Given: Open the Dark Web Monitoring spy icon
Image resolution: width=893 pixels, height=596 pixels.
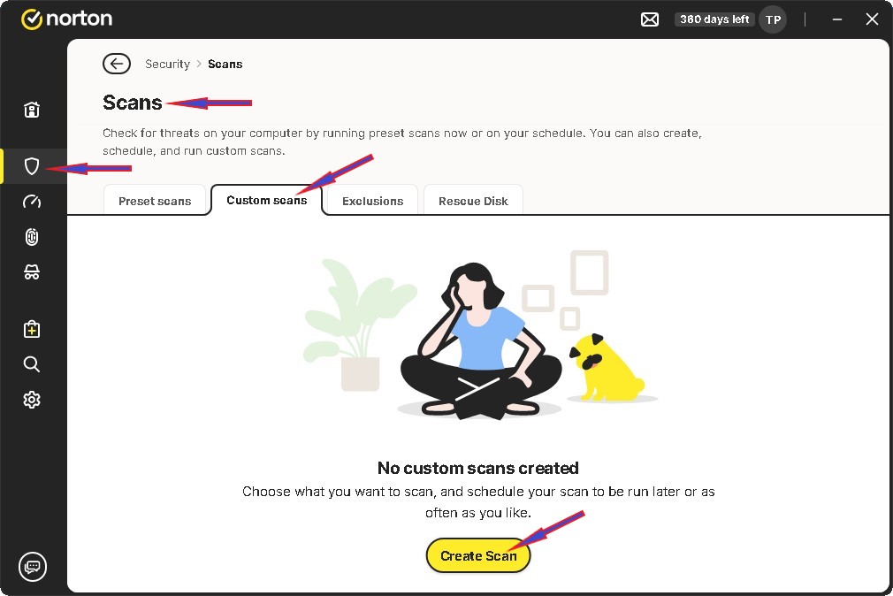Looking at the screenshot, I should point(32,272).
